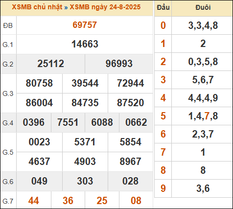233x209 pixels.
Task: Select G.5 number 5371
Action: tap(85, 142)
